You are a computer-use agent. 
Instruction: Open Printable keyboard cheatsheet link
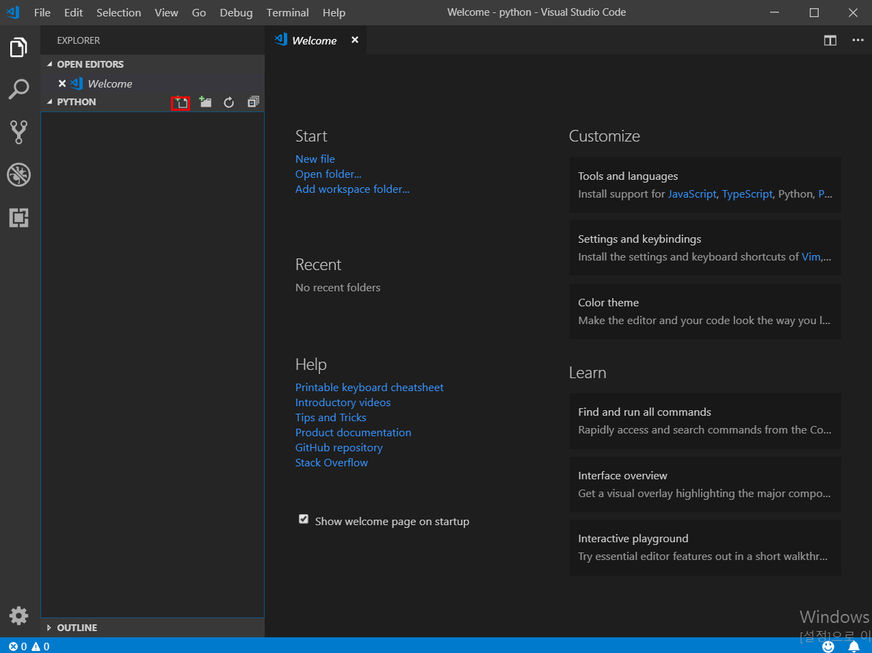tap(369, 387)
